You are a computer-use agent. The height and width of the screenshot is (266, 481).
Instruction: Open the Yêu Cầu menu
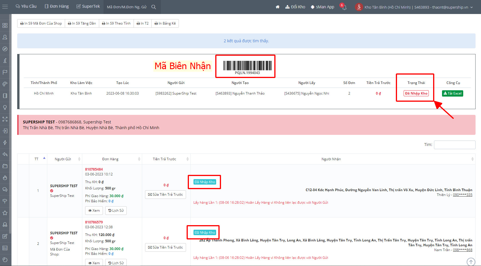[26, 7]
